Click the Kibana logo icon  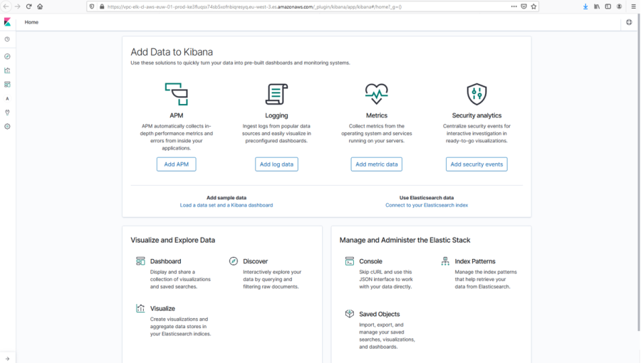[x=7, y=22]
